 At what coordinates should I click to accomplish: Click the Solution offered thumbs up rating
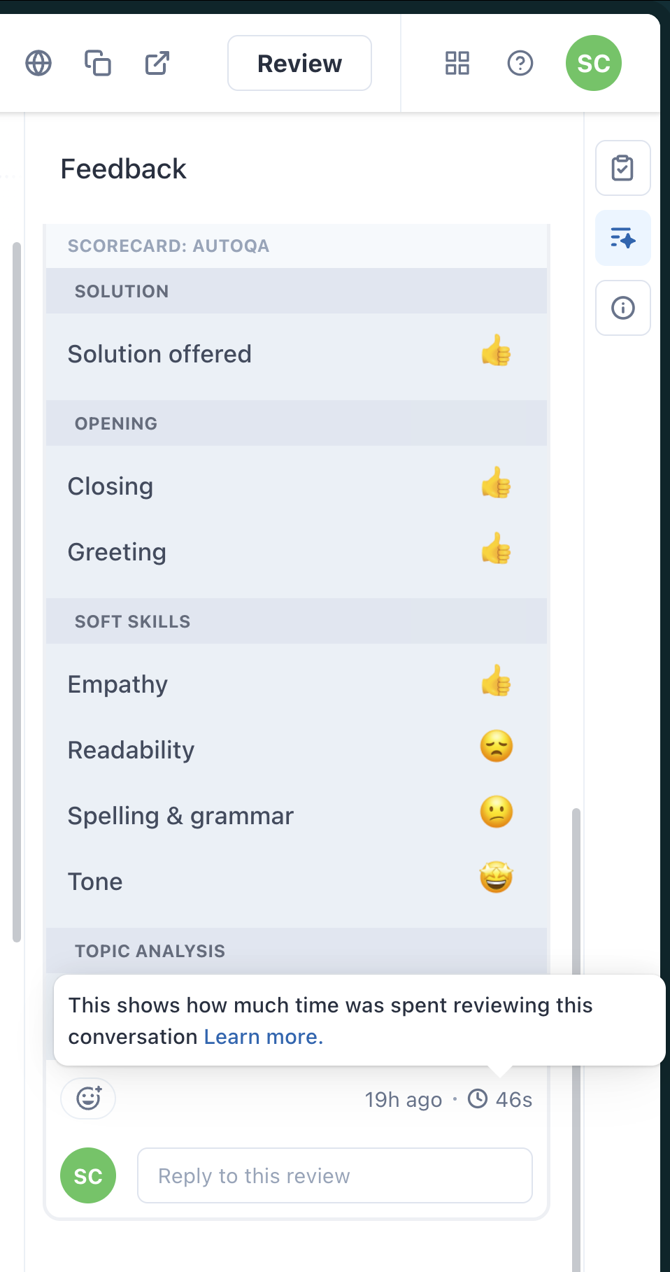click(x=496, y=351)
